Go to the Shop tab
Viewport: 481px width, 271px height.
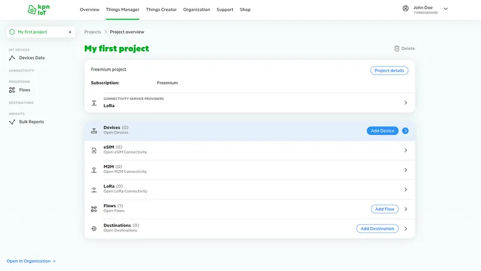click(x=245, y=10)
